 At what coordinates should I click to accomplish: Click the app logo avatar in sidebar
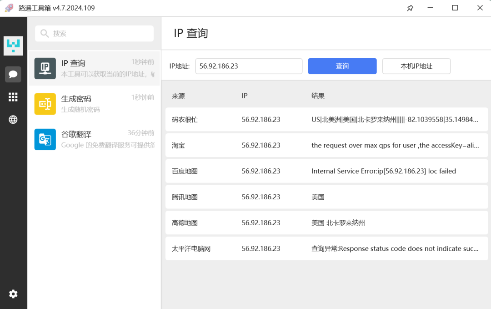coord(13,46)
